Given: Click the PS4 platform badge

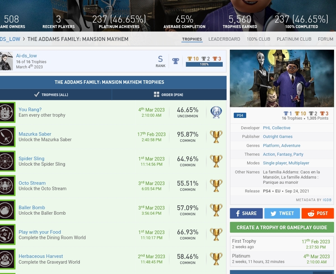Looking at the screenshot, I should (240, 115).
